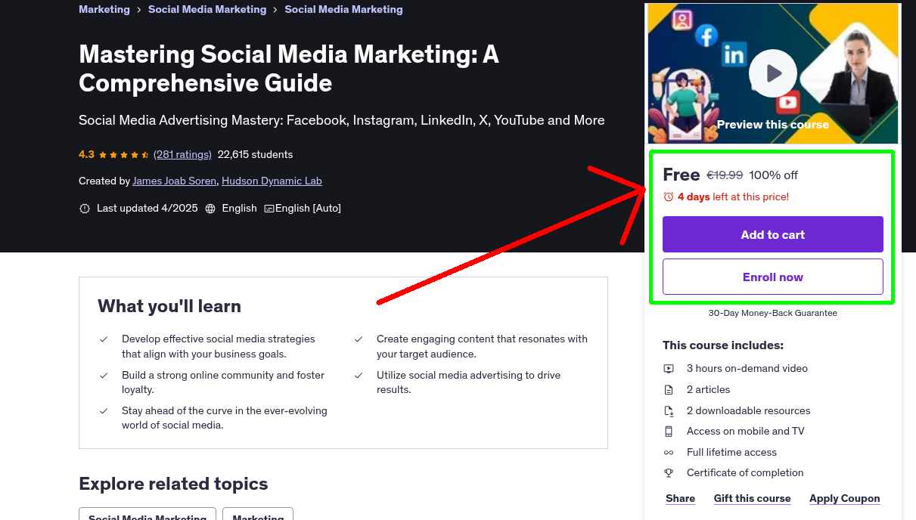
Task: Click the downloadable resources icon
Action: (x=669, y=411)
